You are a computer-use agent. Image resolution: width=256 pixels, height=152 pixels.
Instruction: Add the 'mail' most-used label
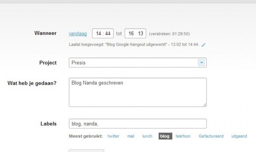[131, 136]
